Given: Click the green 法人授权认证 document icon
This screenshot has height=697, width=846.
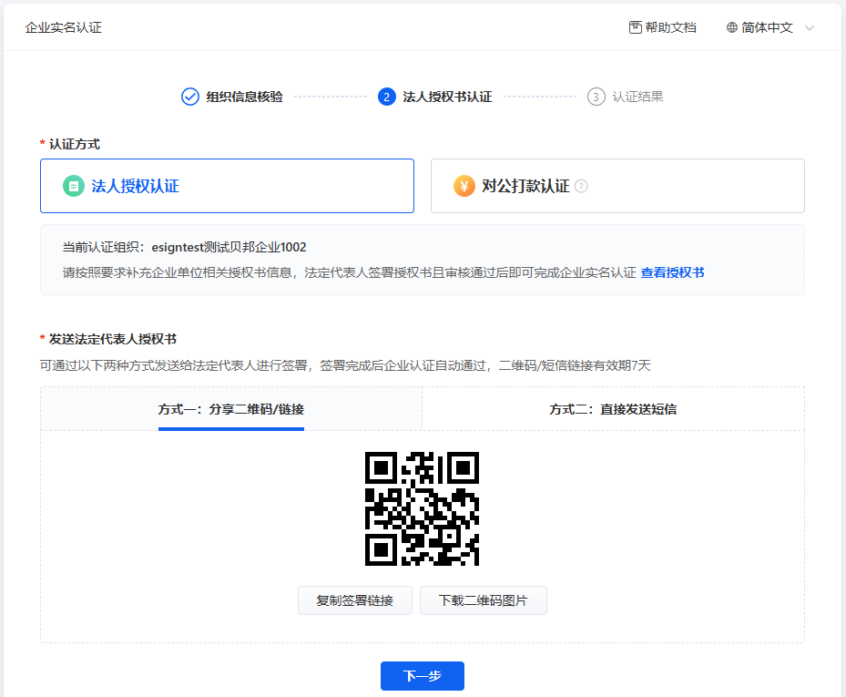Looking at the screenshot, I should [x=73, y=186].
